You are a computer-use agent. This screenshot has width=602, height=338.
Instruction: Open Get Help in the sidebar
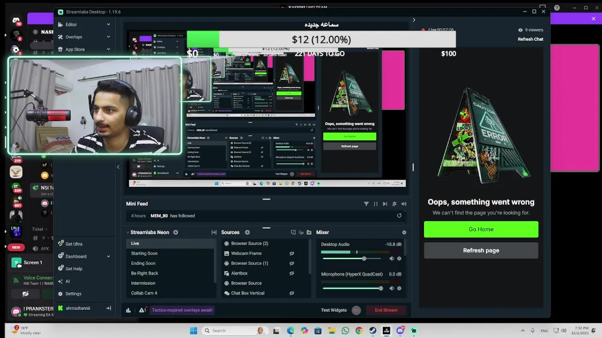[70, 269]
